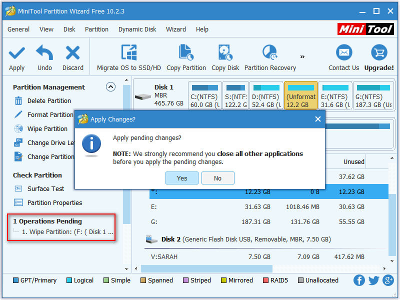
Task: Decline apply changes by clicking No
Action: pyautogui.click(x=217, y=178)
